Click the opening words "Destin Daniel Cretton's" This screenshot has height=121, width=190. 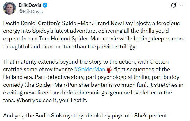32,23
